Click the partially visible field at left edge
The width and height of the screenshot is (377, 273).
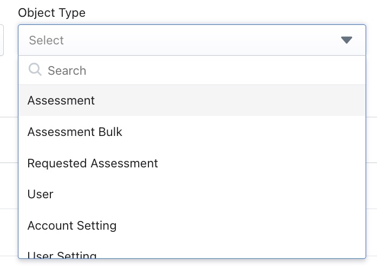[x=2, y=40]
